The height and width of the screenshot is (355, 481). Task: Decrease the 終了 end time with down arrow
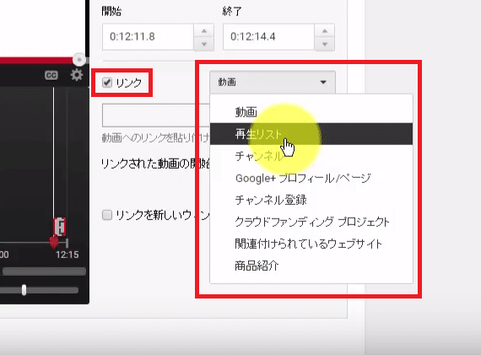(325, 44)
